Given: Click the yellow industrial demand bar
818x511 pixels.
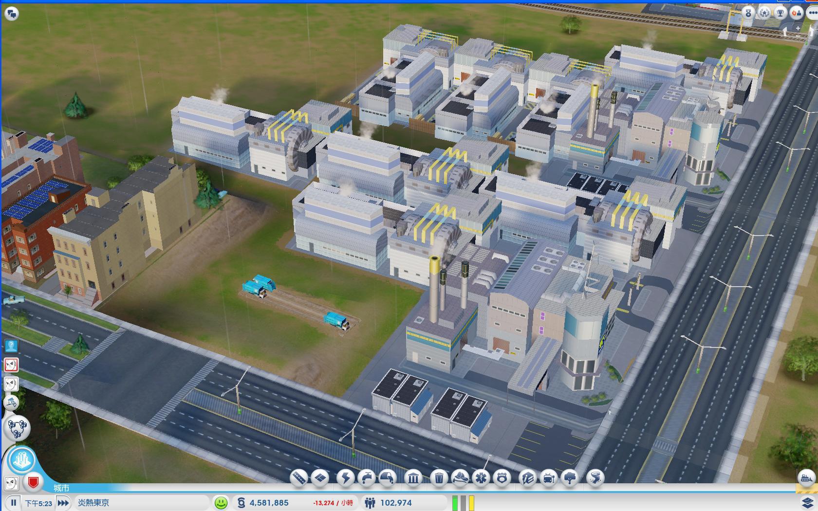Looking at the screenshot, I should (x=471, y=503).
